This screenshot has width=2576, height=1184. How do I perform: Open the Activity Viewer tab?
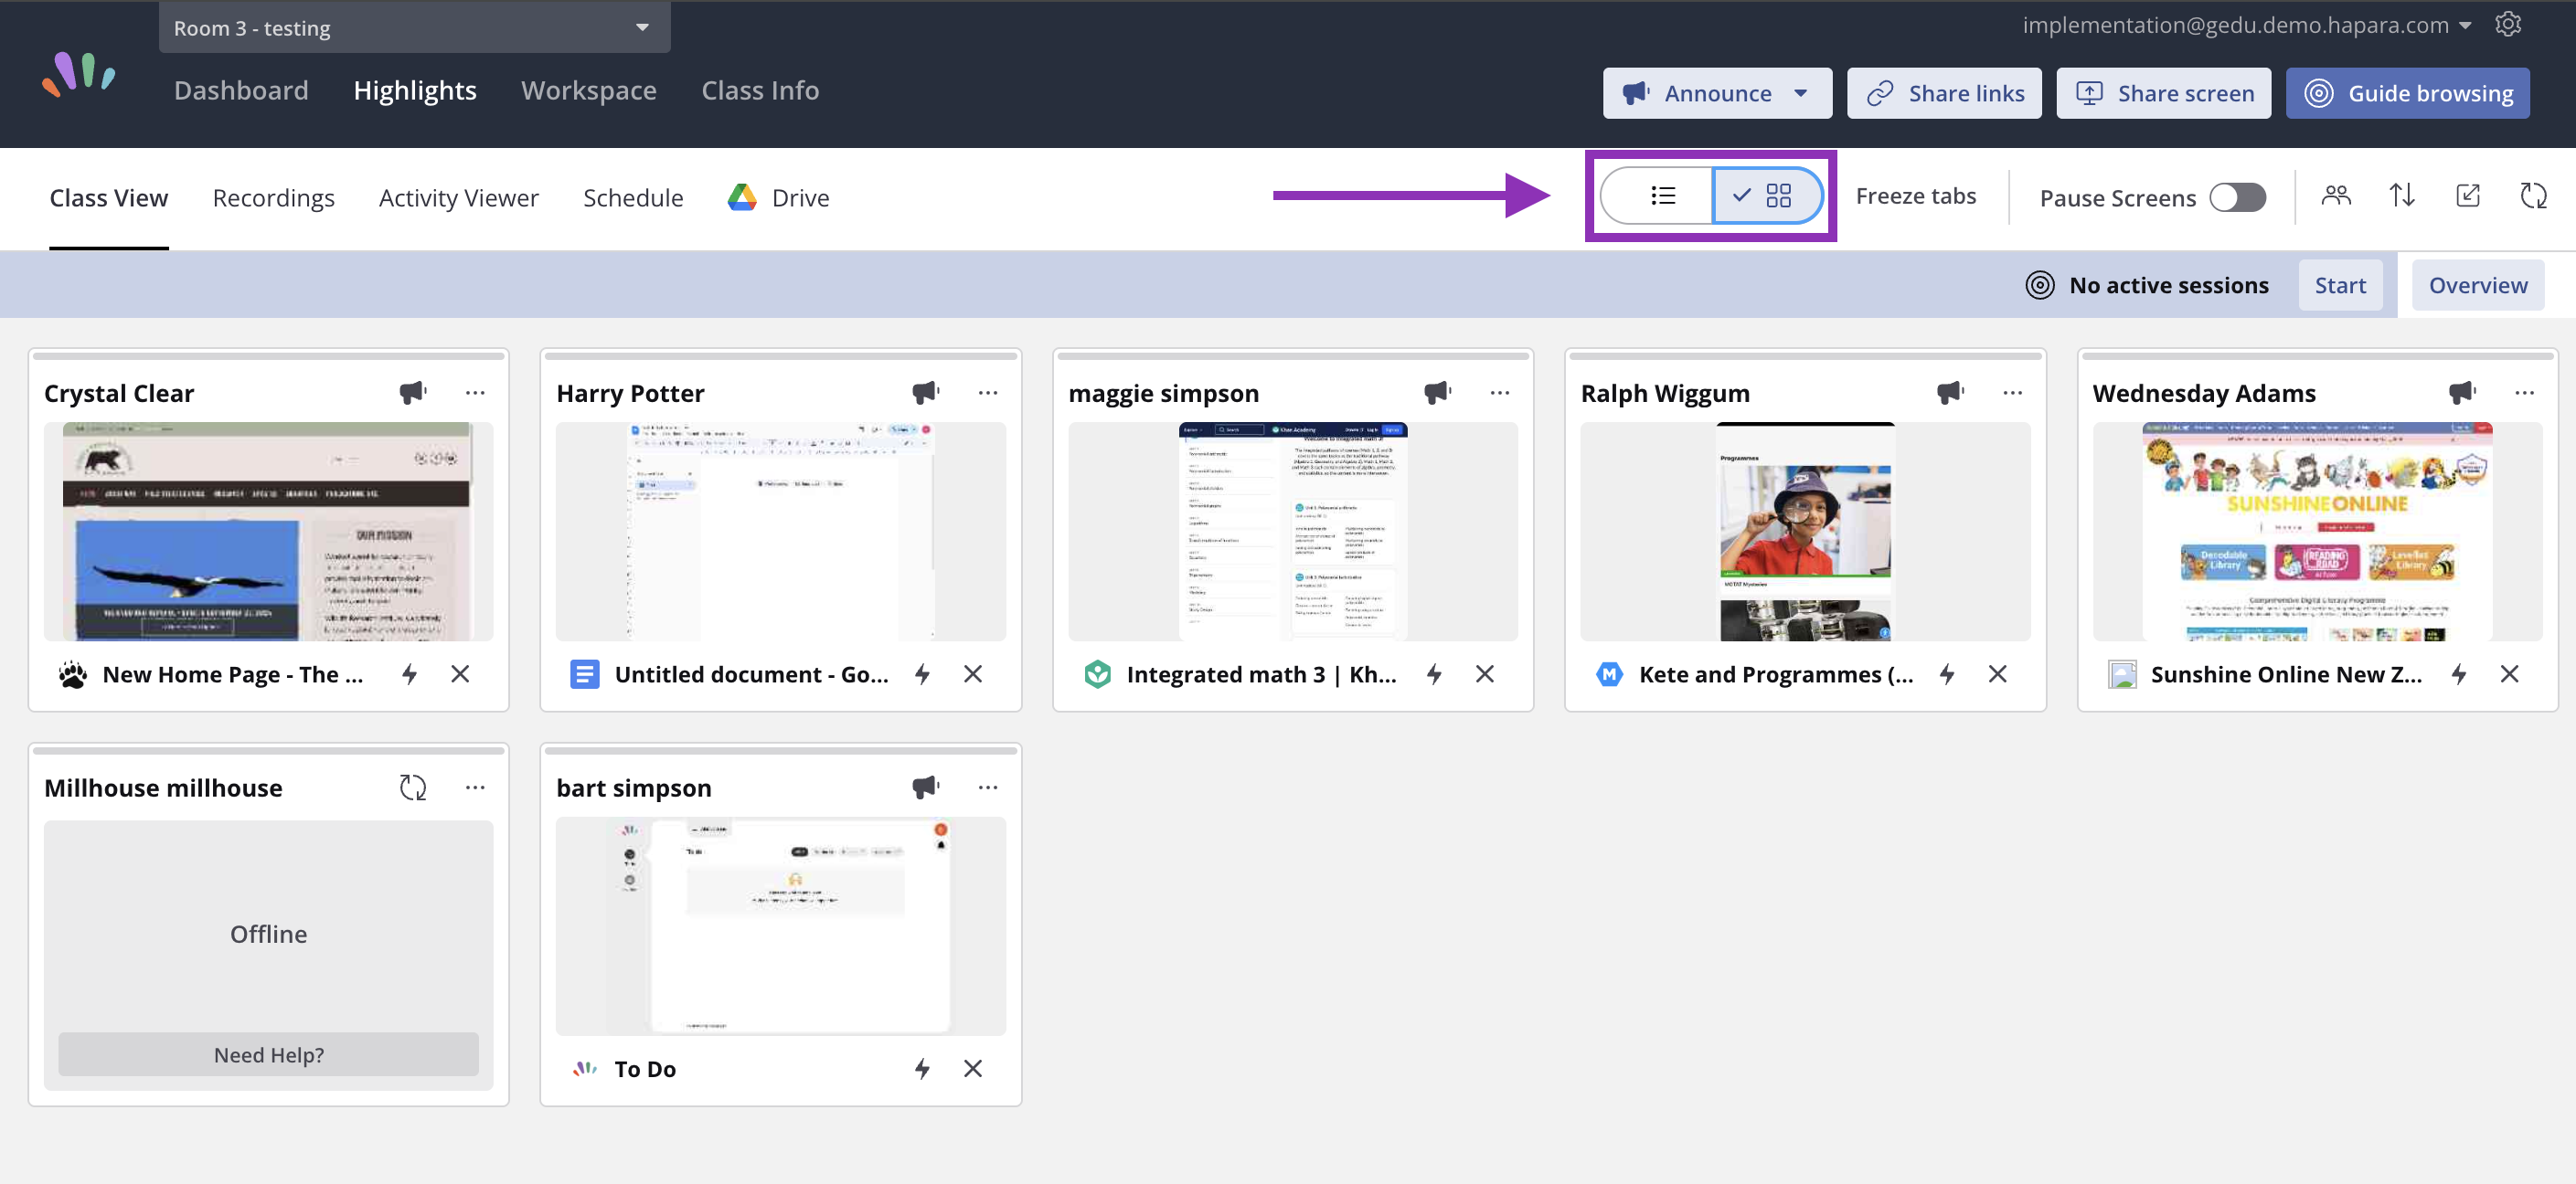click(459, 198)
